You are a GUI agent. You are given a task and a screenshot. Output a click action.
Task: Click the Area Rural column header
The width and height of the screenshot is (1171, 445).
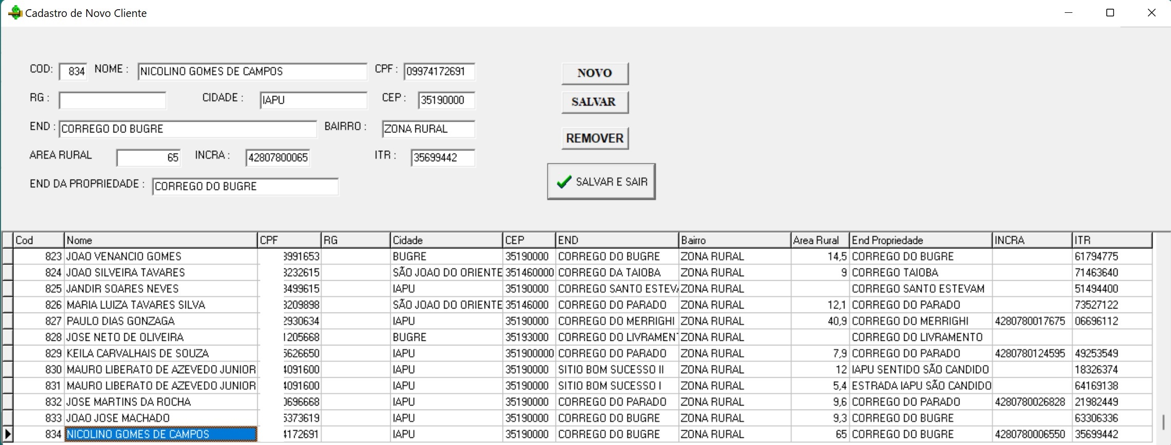click(819, 240)
